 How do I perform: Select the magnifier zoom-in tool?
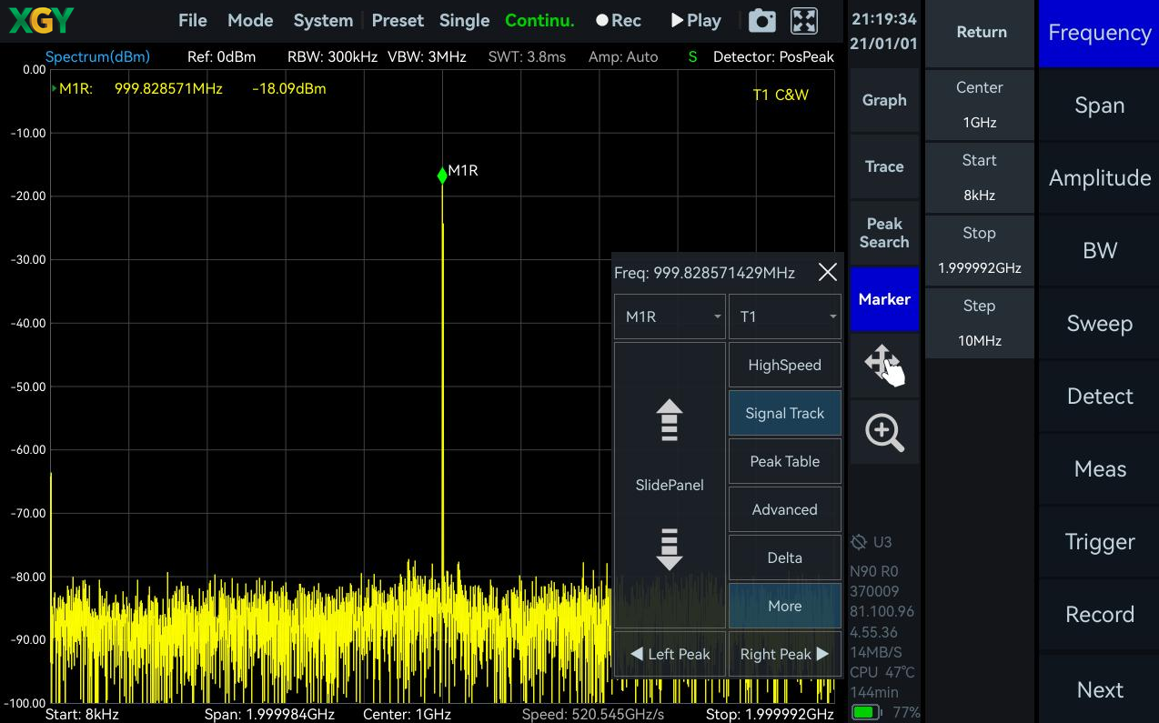tap(884, 433)
